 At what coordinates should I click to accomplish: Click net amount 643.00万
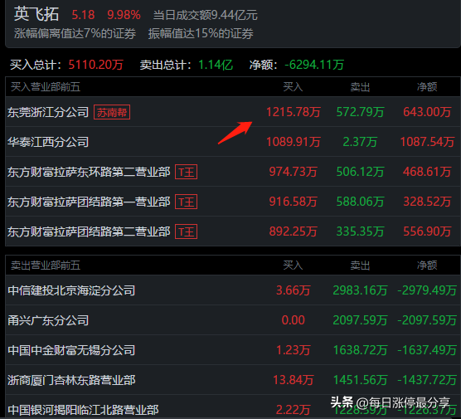(427, 112)
